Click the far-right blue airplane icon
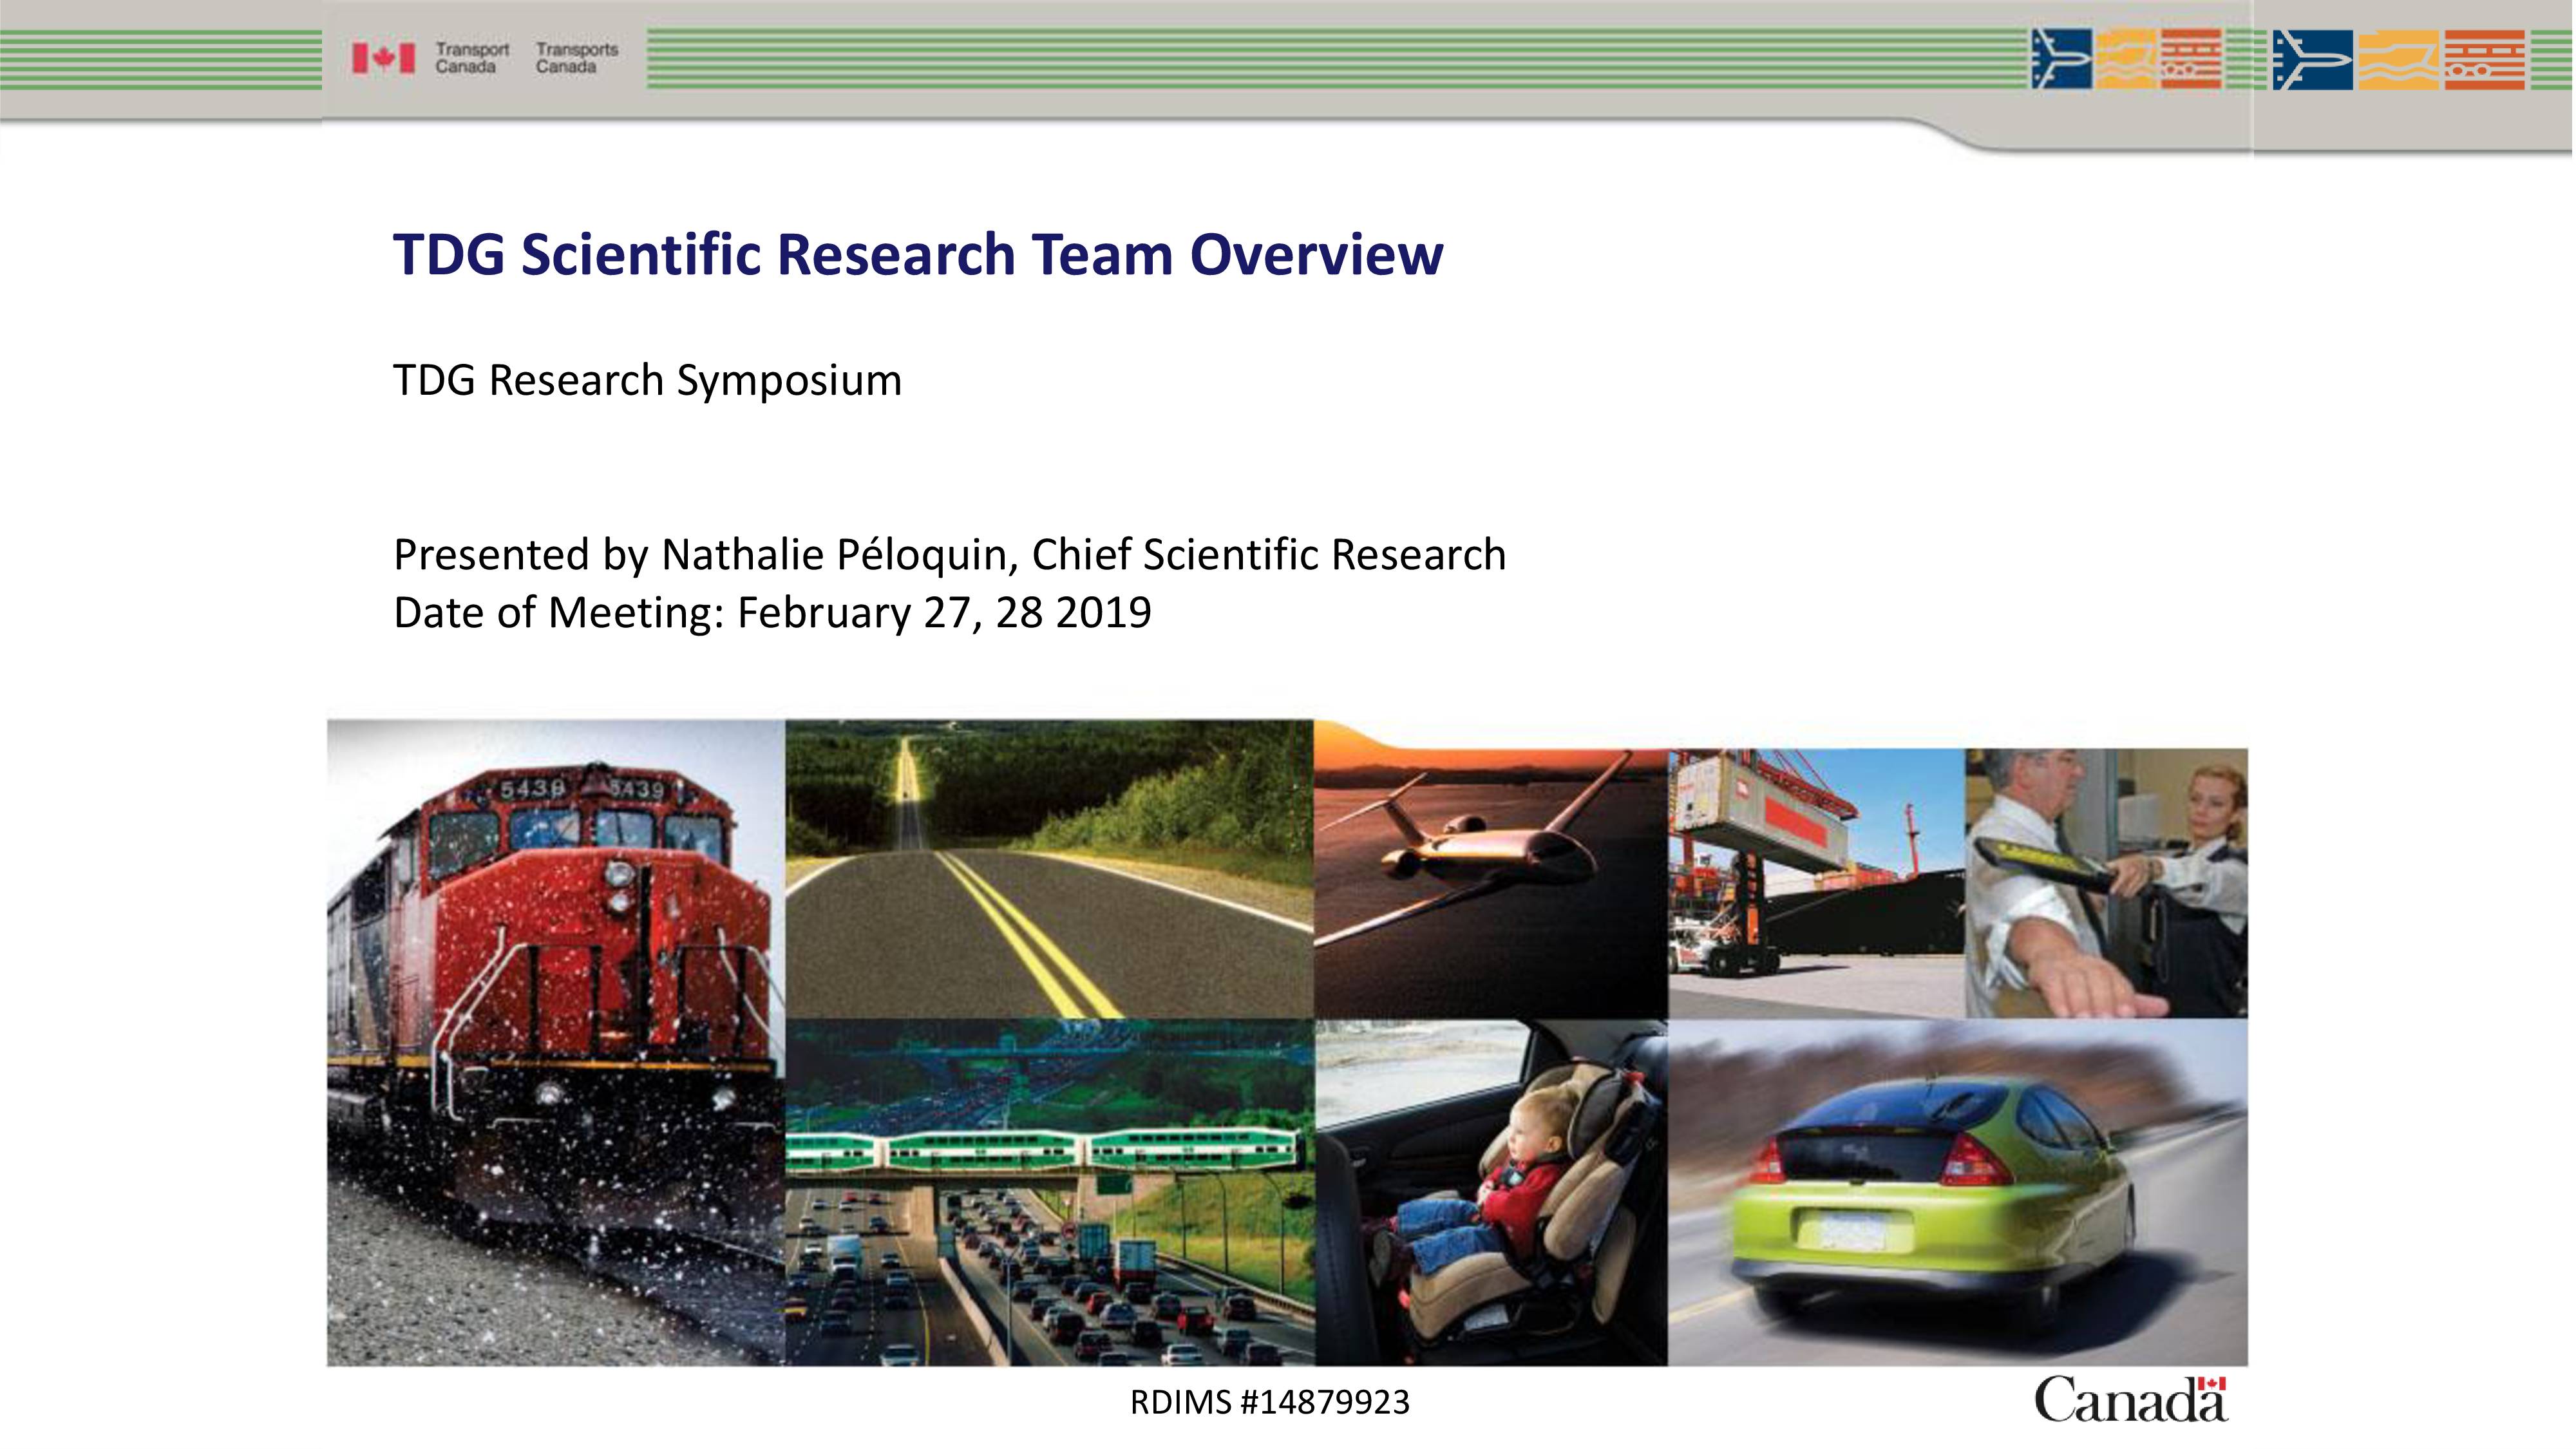 2312,60
